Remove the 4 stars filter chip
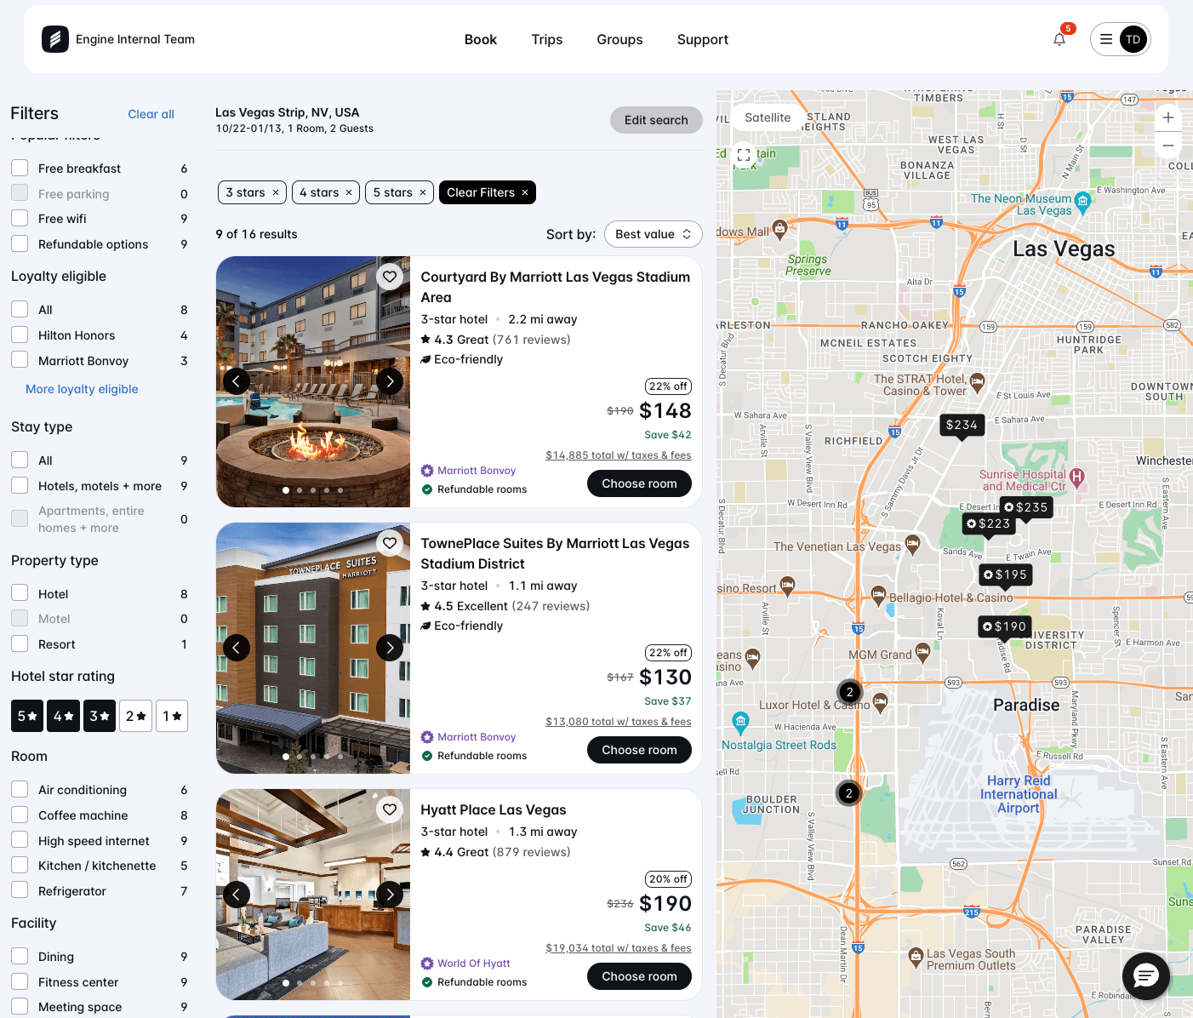The image size is (1193, 1018). tap(348, 193)
